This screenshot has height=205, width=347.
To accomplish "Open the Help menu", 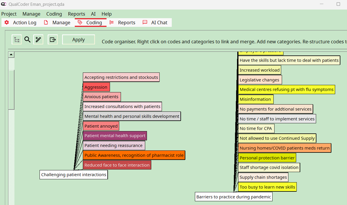I will click(107, 14).
